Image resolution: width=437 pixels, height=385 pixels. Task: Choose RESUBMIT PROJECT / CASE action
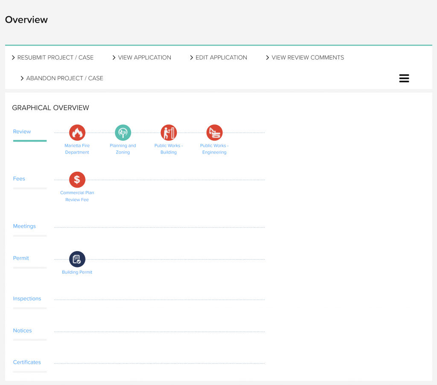pyautogui.click(x=55, y=58)
